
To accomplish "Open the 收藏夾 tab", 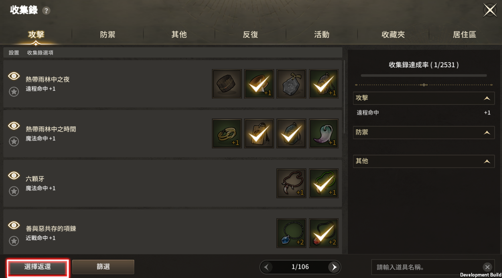I will point(393,35).
